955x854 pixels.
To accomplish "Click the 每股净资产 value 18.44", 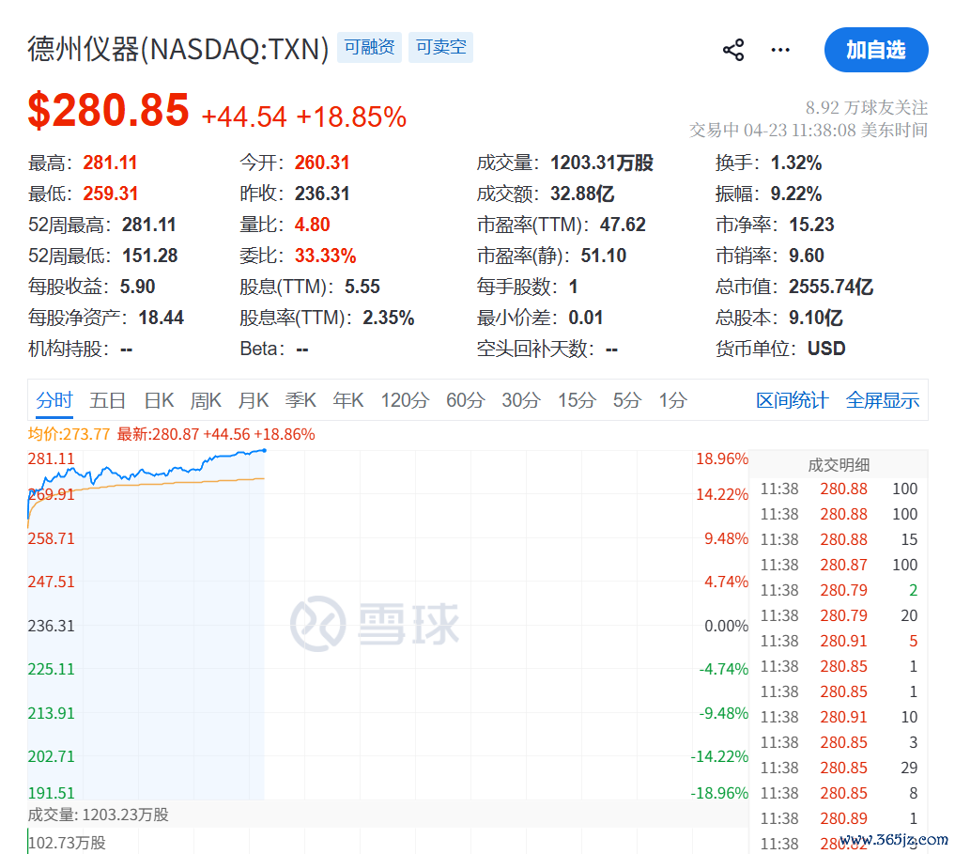I will coord(162,318).
